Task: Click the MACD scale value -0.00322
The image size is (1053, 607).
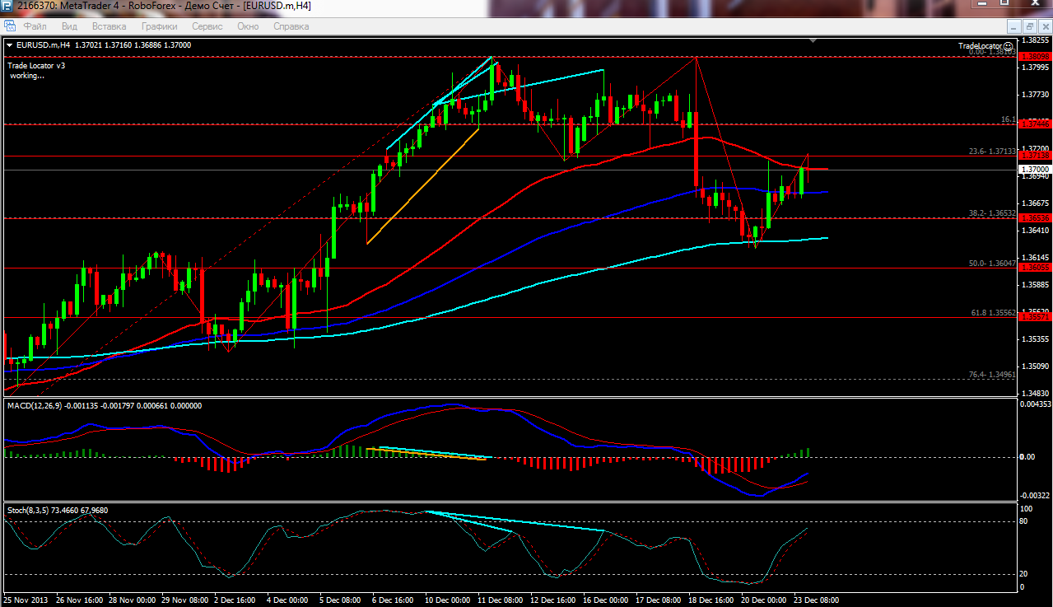Action: [x=1034, y=495]
